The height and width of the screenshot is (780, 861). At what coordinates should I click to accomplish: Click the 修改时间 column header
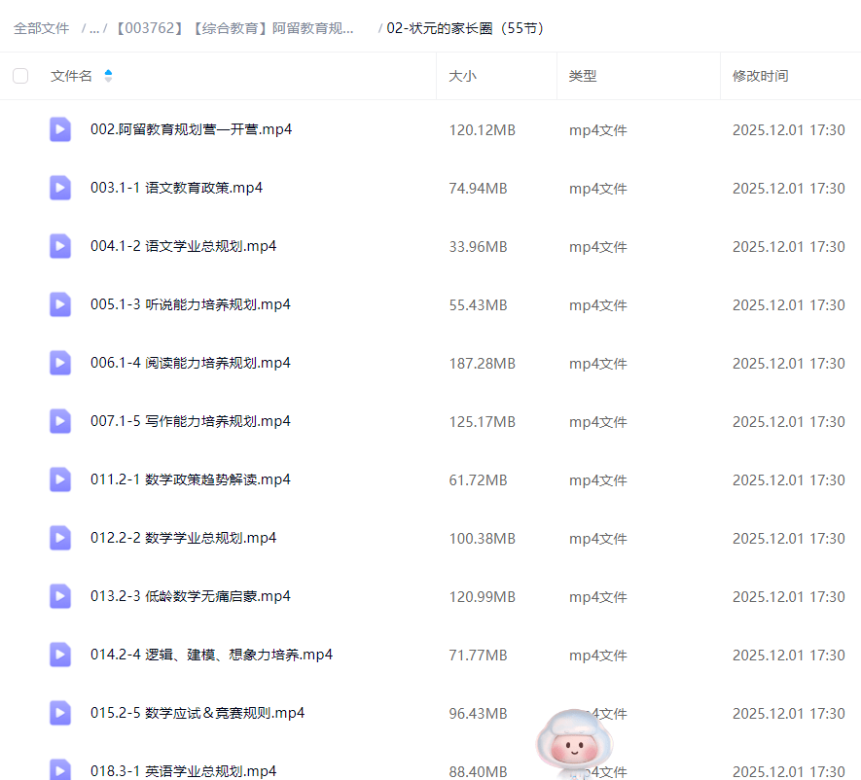[x=760, y=76]
